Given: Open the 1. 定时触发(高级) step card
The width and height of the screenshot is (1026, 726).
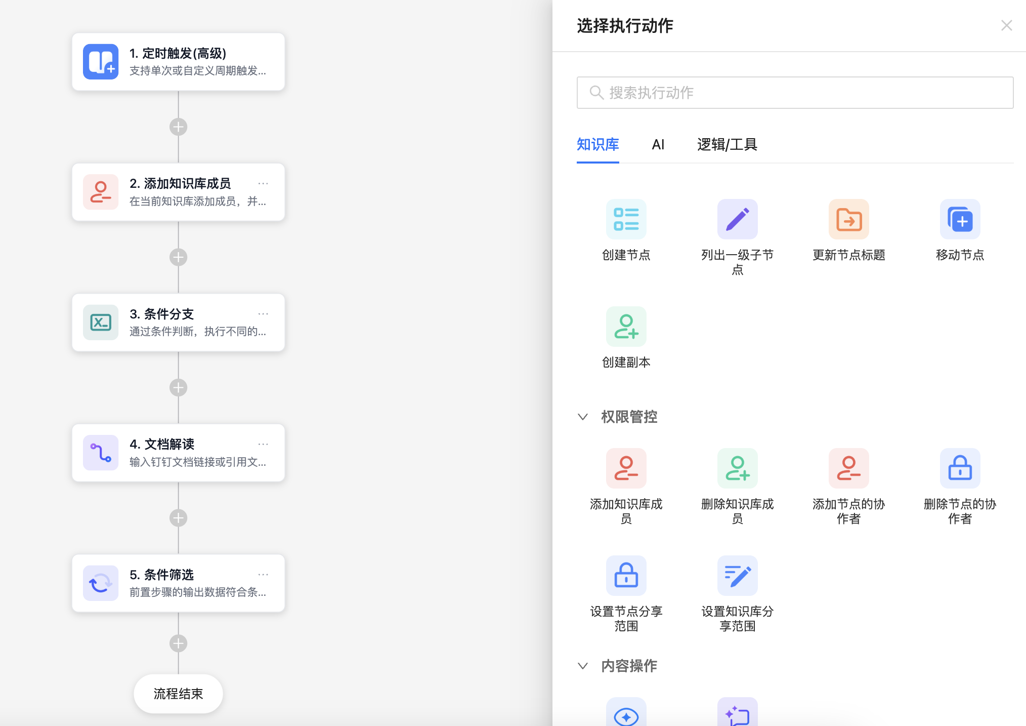Looking at the screenshot, I should click(178, 62).
